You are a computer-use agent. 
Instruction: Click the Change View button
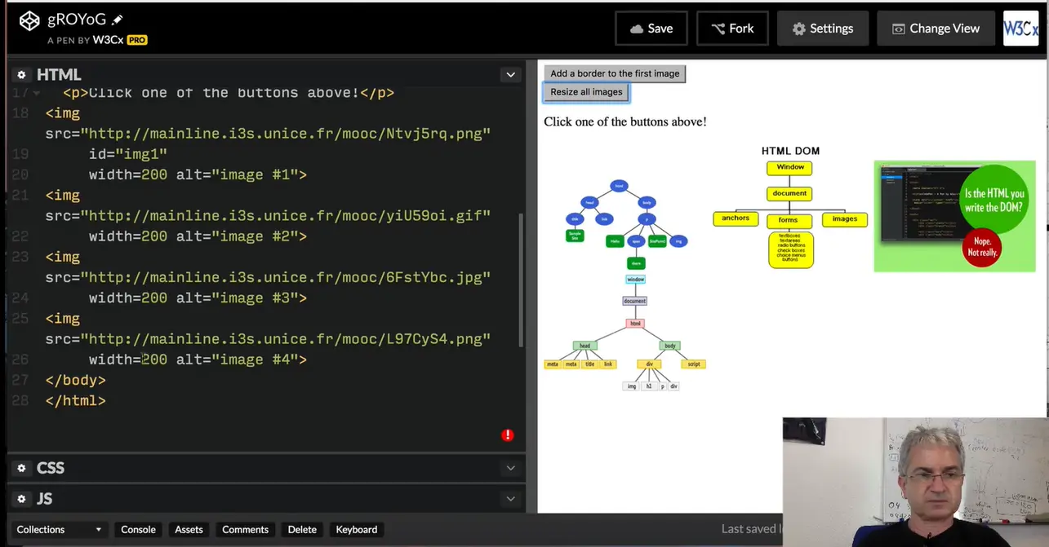tap(936, 29)
